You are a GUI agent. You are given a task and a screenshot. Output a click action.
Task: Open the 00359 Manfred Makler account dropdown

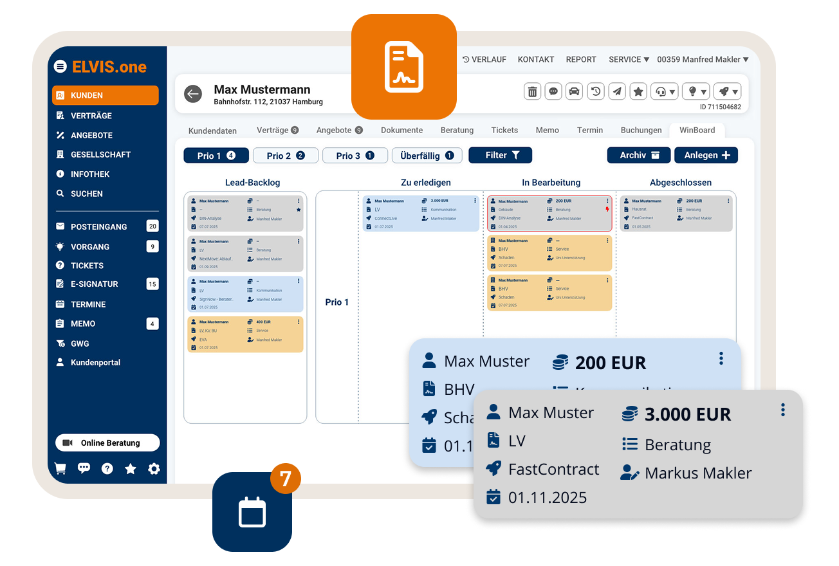pyautogui.click(x=703, y=59)
